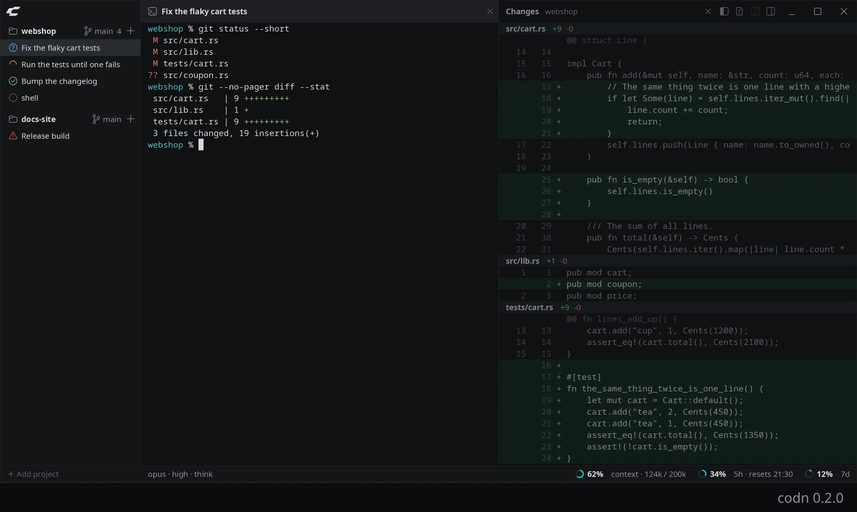Open Run the tests until one fails

pyautogui.click(x=70, y=65)
